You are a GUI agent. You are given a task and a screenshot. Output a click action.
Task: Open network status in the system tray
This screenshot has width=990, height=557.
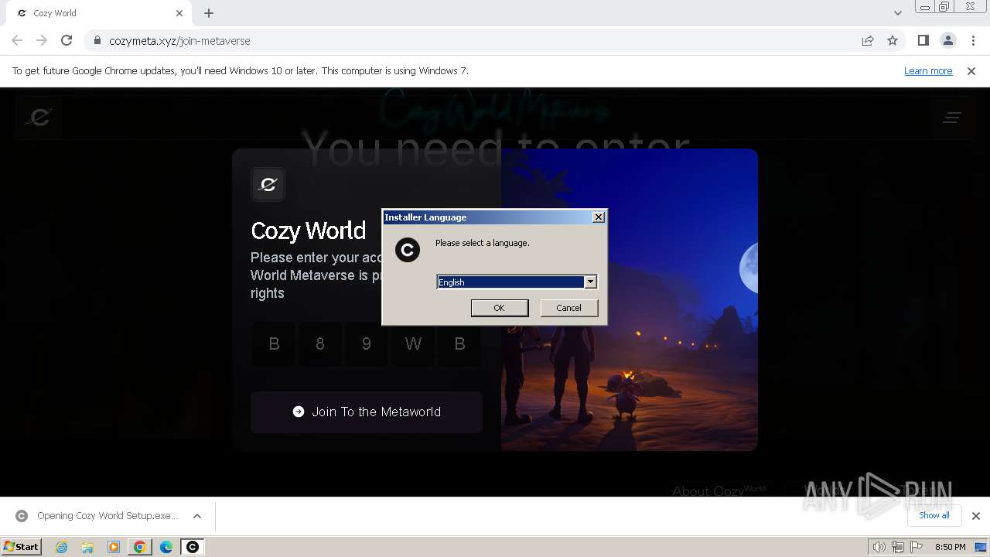(x=898, y=547)
